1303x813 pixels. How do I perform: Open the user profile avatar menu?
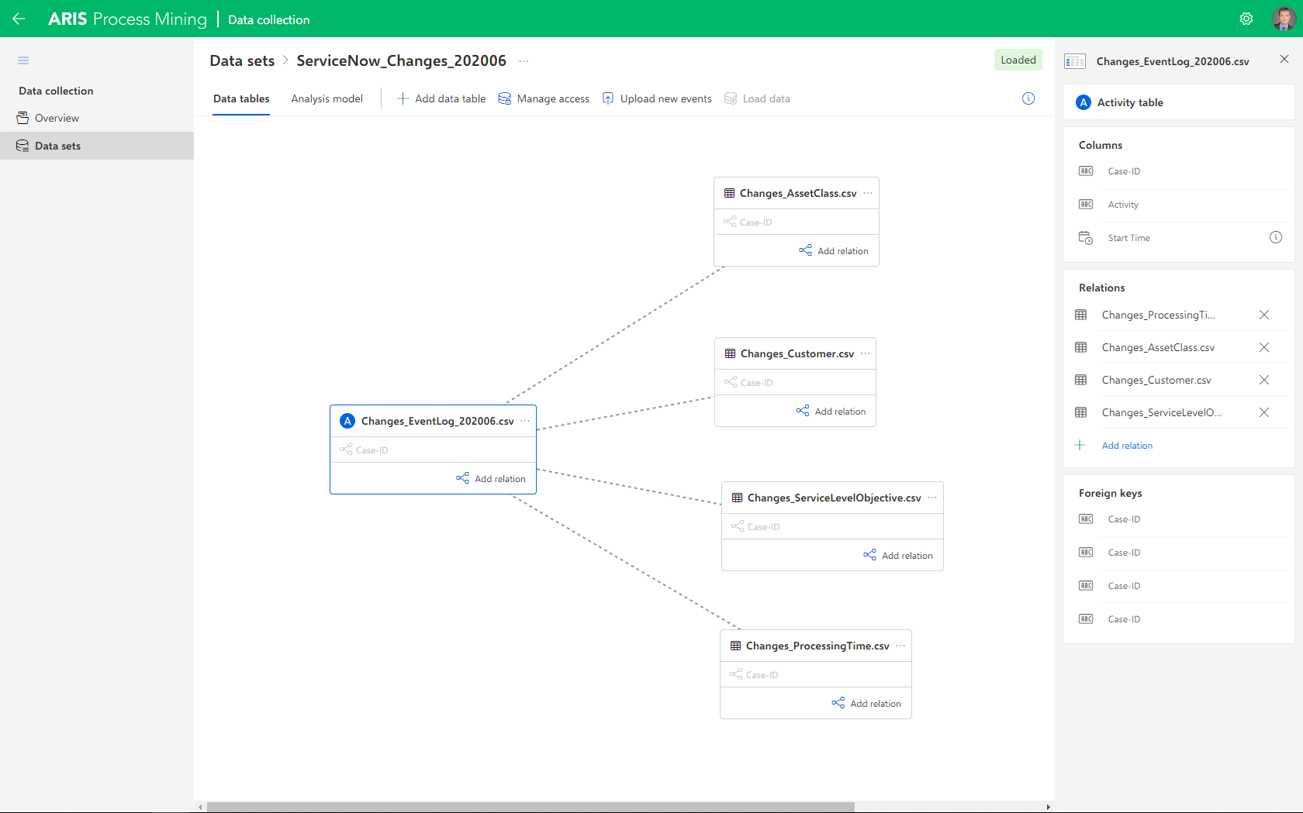[x=1284, y=19]
